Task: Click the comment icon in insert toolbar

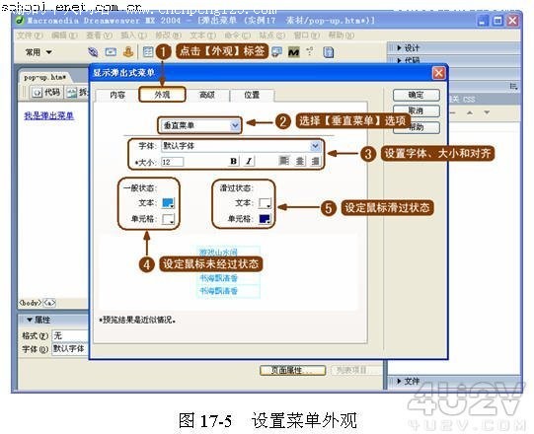Action: pos(277,52)
